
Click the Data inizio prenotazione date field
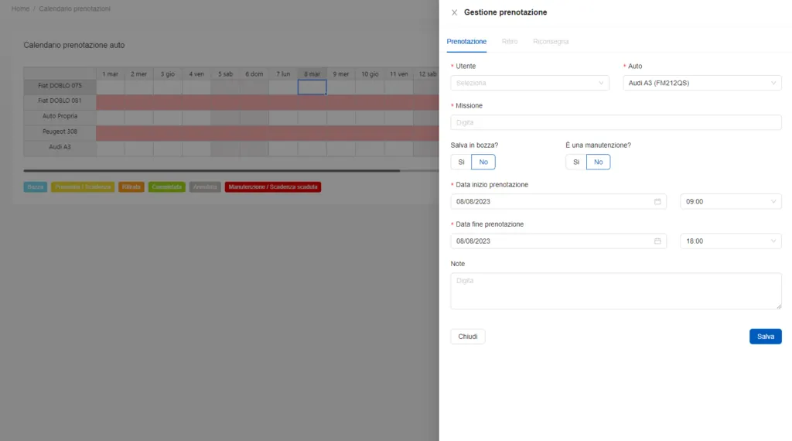(558, 202)
